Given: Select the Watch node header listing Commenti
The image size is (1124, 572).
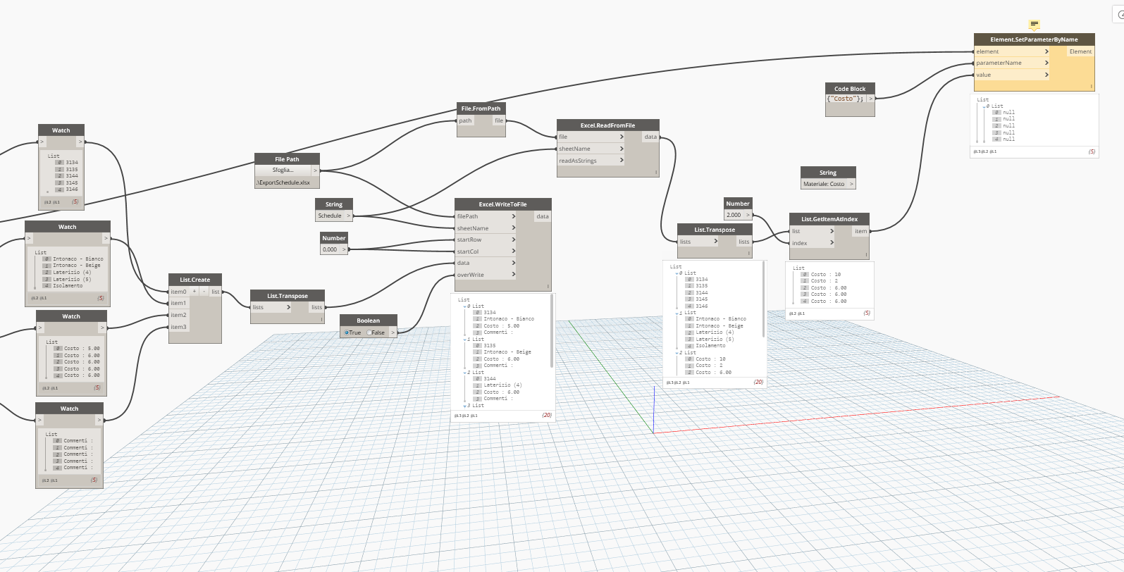Looking at the screenshot, I should tap(69, 409).
